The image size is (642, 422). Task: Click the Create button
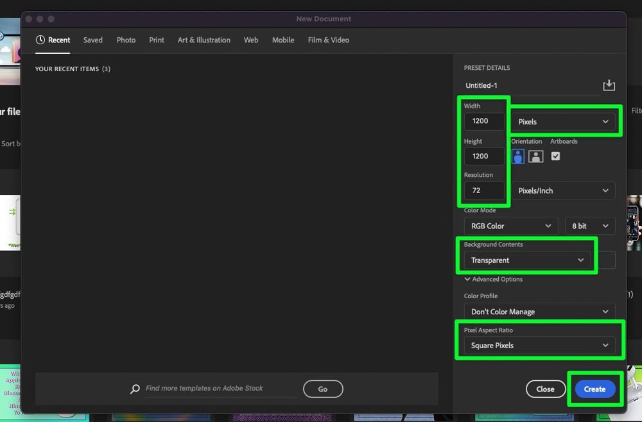pyautogui.click(x=594, y=389)
